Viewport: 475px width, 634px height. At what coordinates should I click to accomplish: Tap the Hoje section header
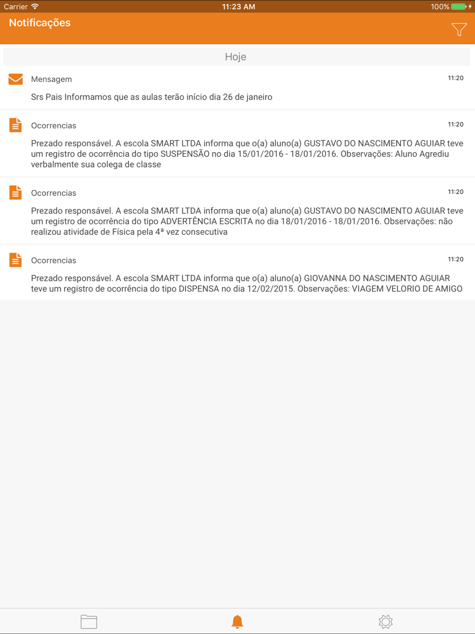point(236,57)
